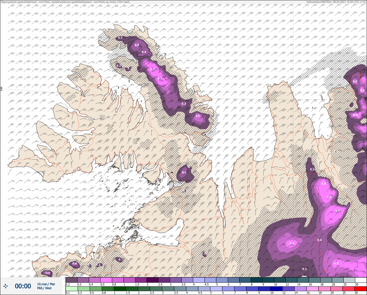Image resolution: width=367 pixels, height=295 pixels.
Task: Pick the pale green 0.1 swatch, lower legend
Action: click(x=71, y=288)
